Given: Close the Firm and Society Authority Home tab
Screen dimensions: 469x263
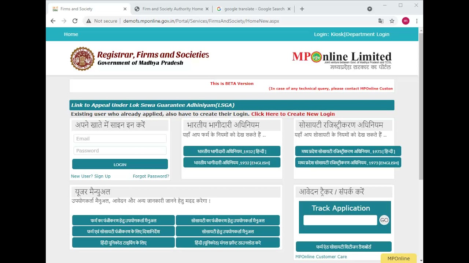Looking at the screenshot, I should pos(207,9).
